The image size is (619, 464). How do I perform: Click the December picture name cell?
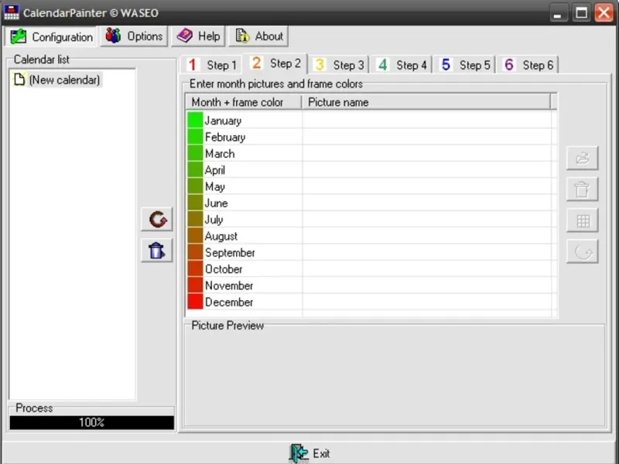pos(427,302)
